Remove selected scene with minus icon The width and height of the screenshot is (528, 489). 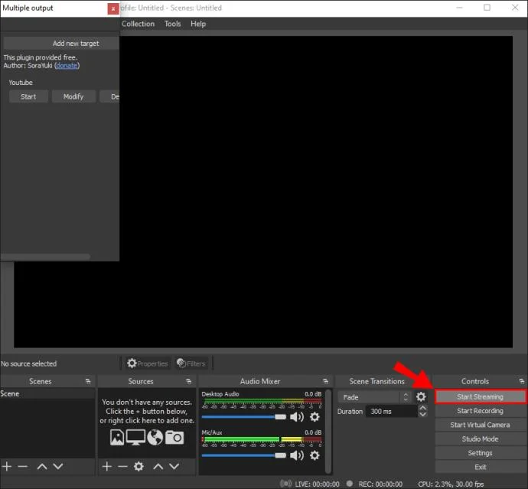(22, 467)
